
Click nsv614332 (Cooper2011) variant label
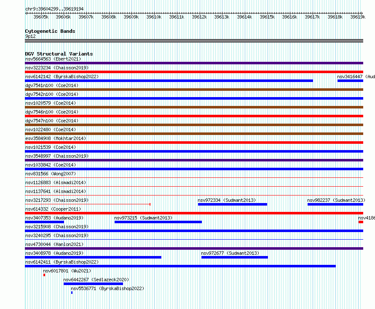(53, 209)
